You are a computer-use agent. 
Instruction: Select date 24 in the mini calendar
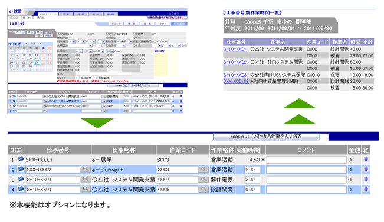[x=37, y=62]
